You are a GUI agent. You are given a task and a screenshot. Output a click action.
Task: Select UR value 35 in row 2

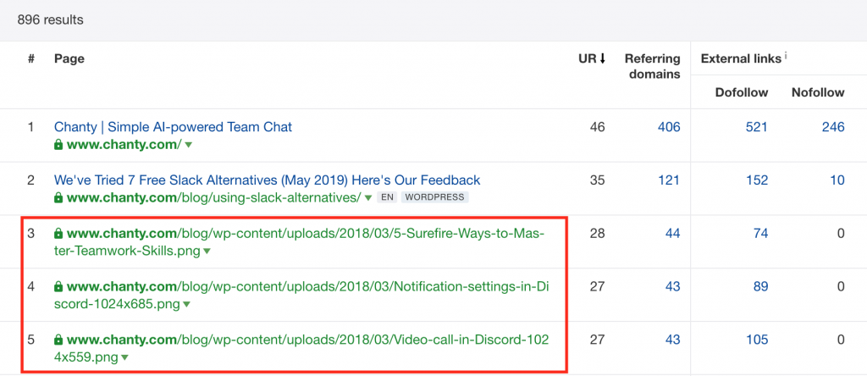tap(598, 180)
